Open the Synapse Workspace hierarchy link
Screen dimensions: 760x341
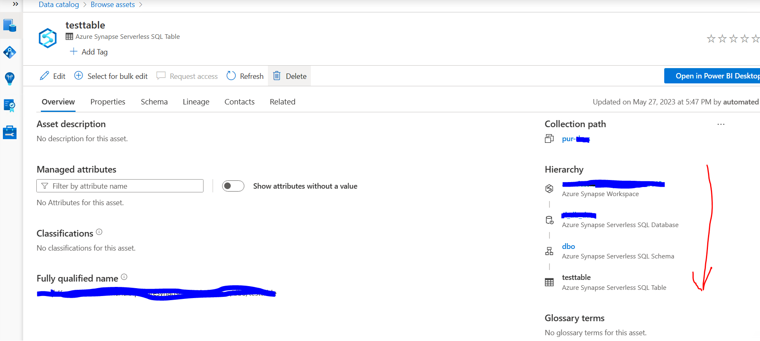coord(613,184)
